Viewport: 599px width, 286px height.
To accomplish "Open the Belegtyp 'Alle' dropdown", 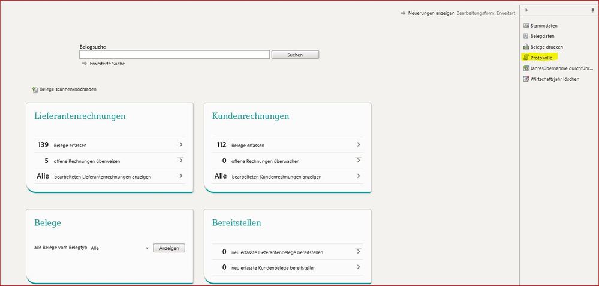I will pyautogui.click(x=147, y=248).
